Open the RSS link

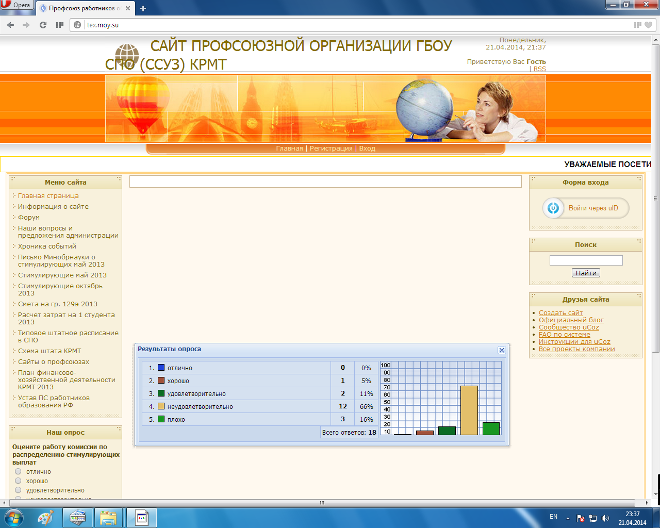pos(539,69)
